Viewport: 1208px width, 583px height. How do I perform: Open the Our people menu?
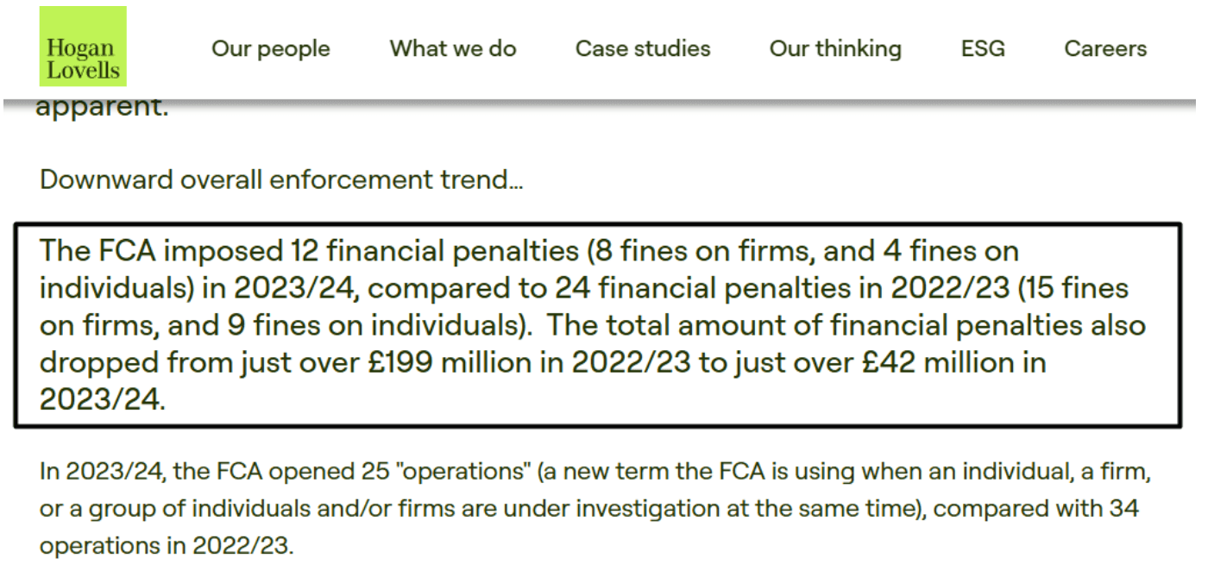click(x=271, y=48)
